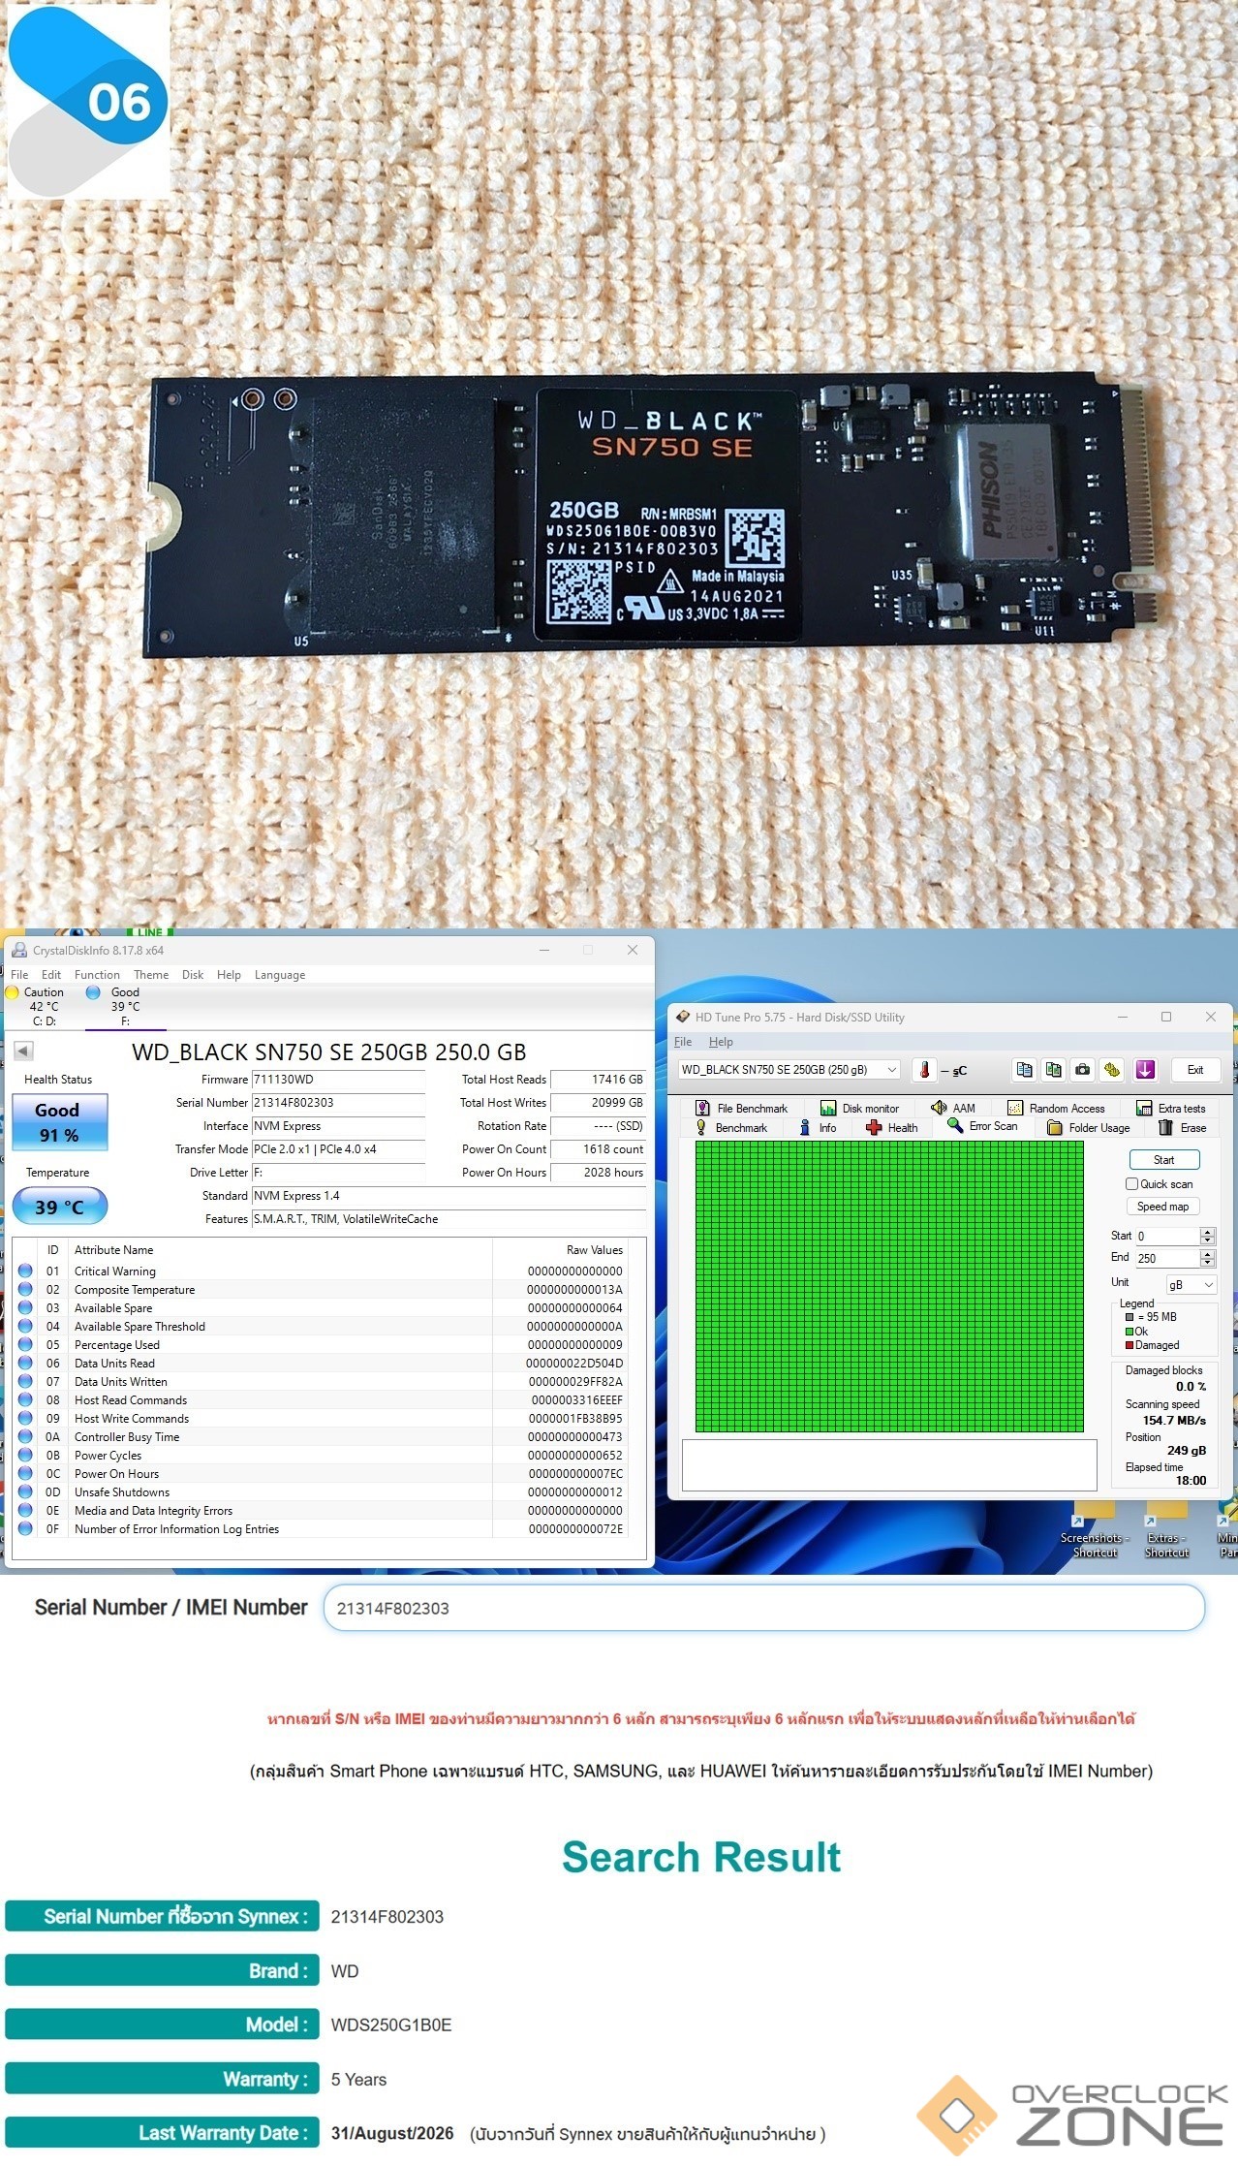
Task: Decrease the Start value with down arrow
Action: coord(1207,1240)
